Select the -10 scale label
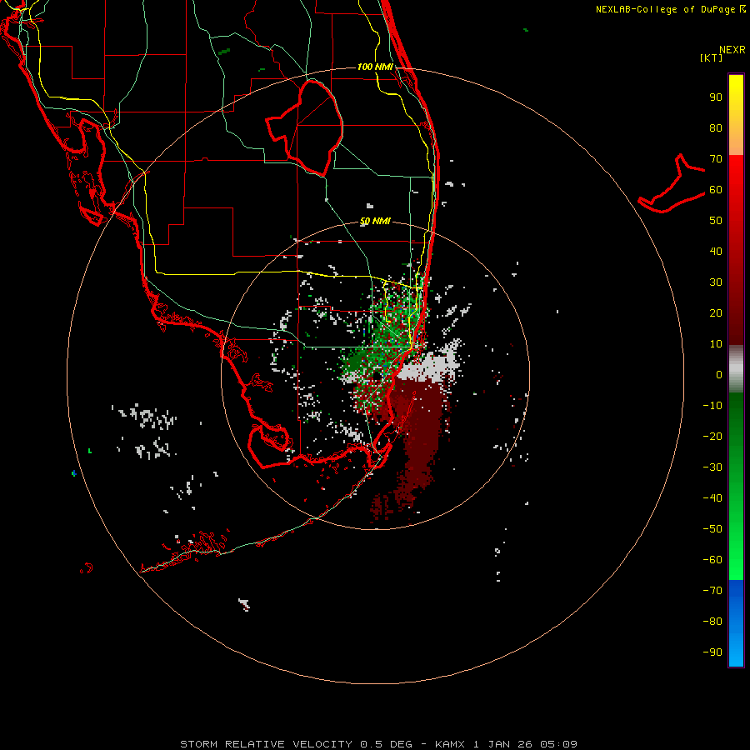This screenshot has height=750, width=750. point(712,406)
